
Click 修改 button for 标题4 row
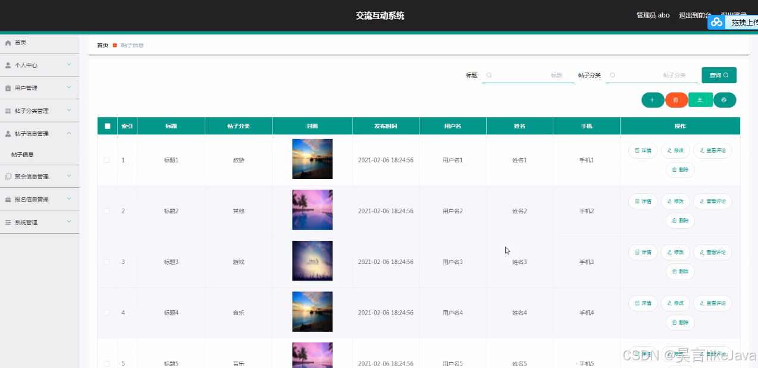tap(675, 303)
